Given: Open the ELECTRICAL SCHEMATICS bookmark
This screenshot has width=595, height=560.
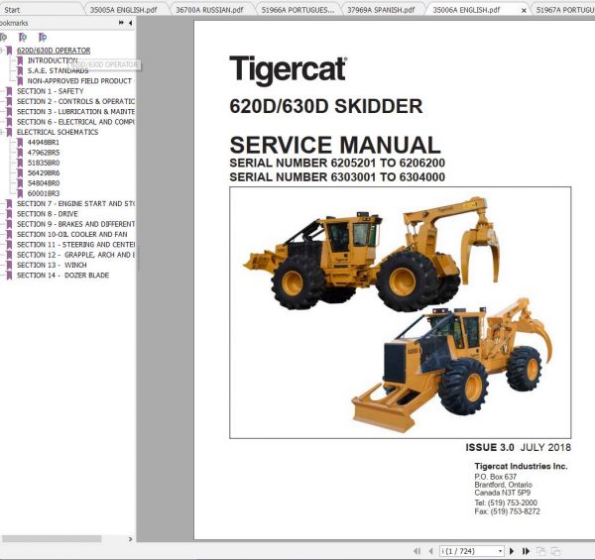Looking at the screenshot, I should (58, 133).
